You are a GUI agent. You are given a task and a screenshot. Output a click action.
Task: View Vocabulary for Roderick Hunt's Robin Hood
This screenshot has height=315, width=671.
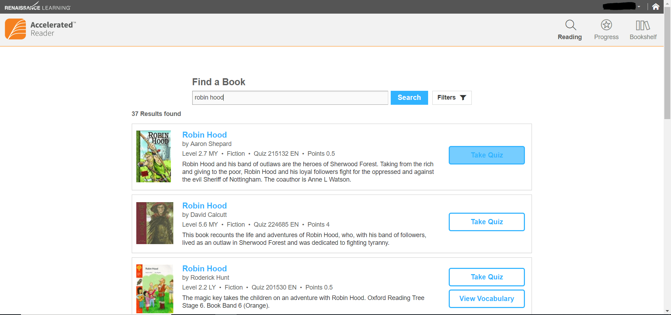487,299
